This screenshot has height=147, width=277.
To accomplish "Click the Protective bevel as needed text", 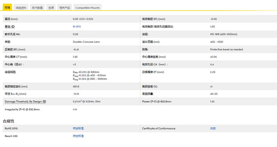I will pos(226,50).
